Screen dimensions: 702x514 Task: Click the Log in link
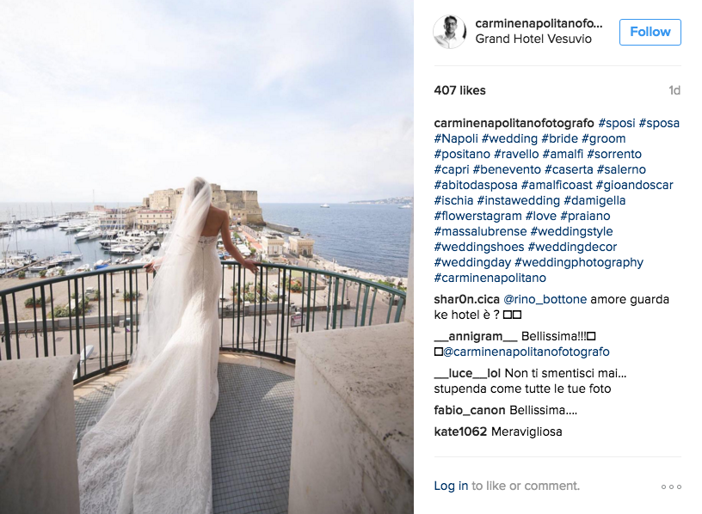click(x=451, y=486)
